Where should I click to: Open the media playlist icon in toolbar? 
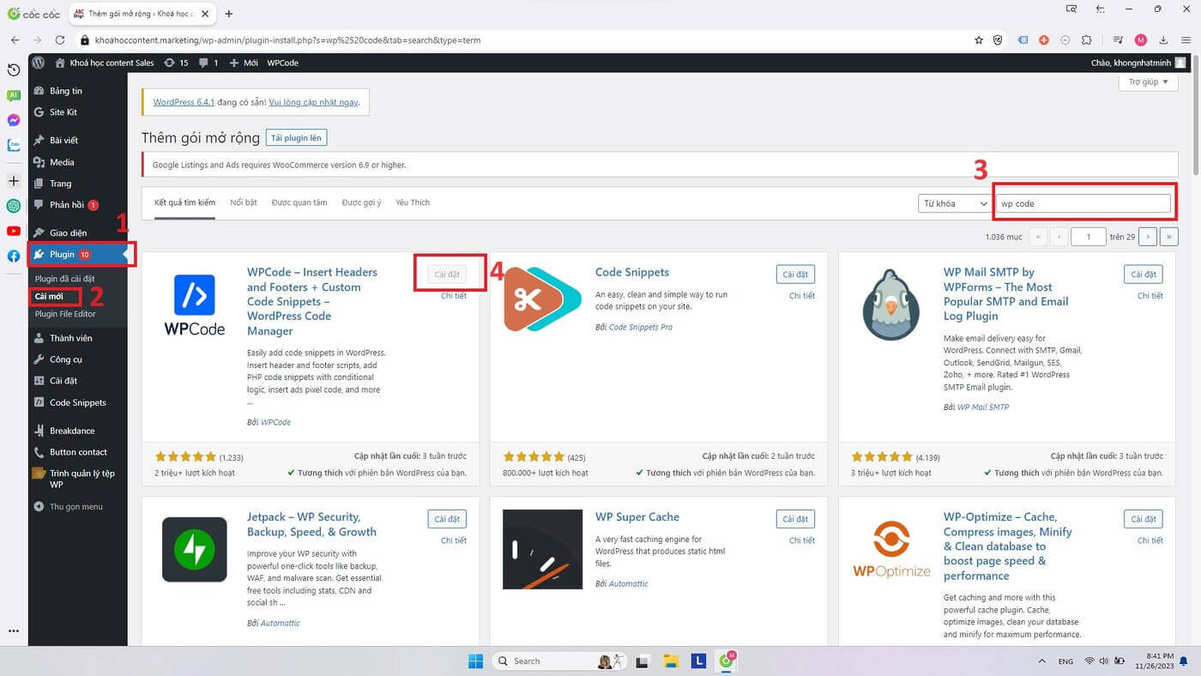click(1118, 40)
